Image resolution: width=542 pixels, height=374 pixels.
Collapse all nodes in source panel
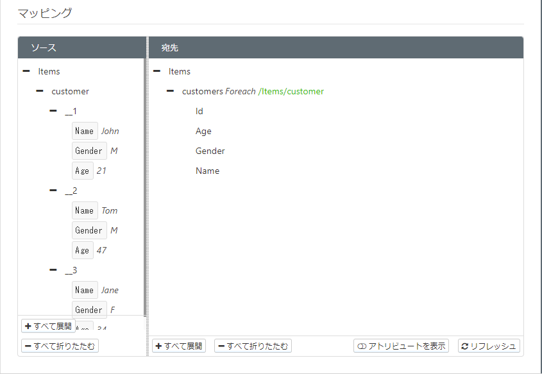point(60,346)
